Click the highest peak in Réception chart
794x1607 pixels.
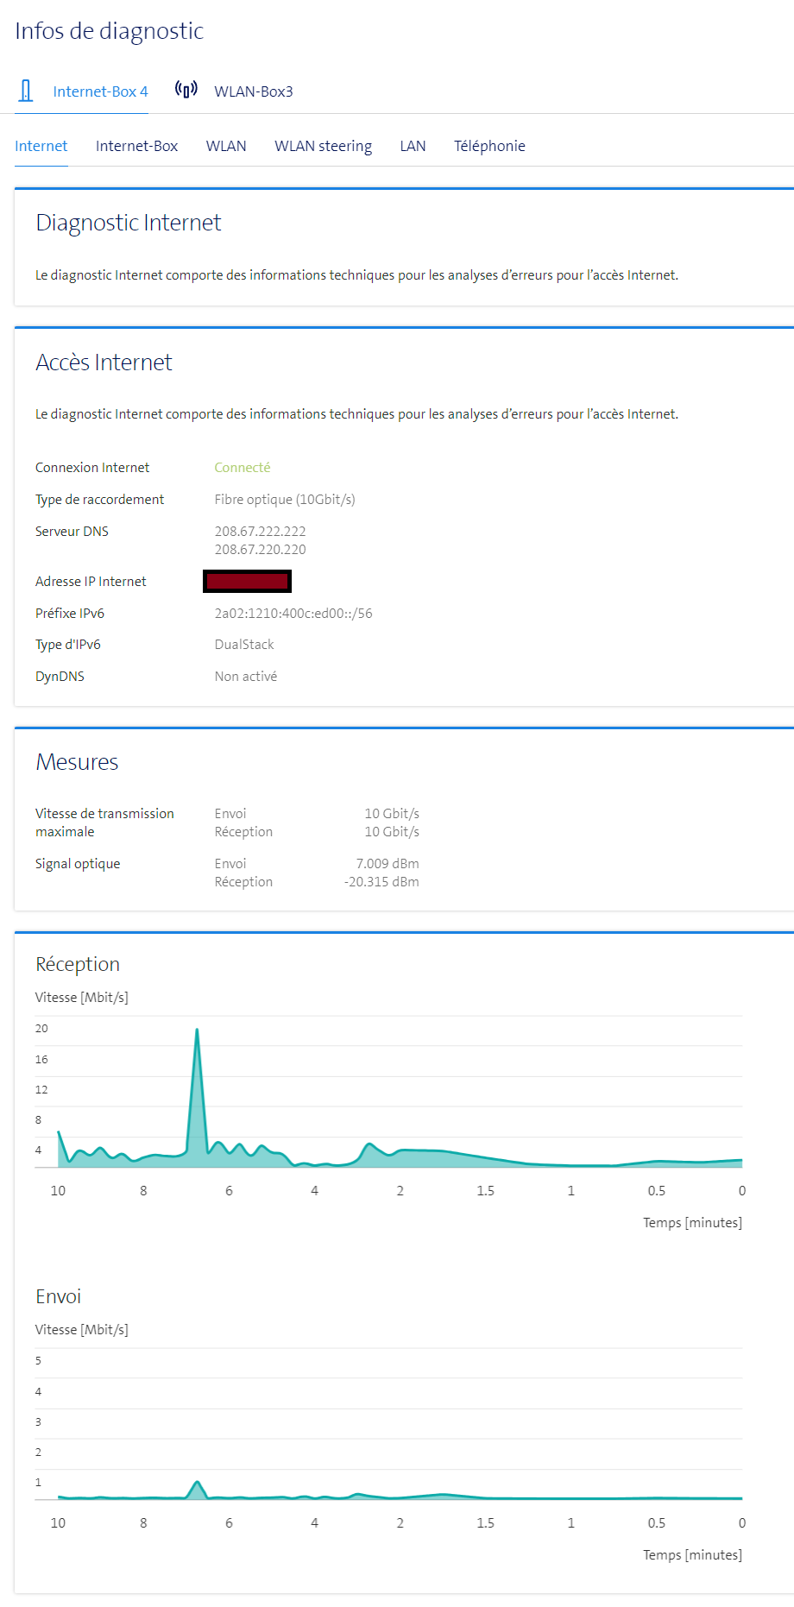pyautogui.click(x=197, y=1031)
